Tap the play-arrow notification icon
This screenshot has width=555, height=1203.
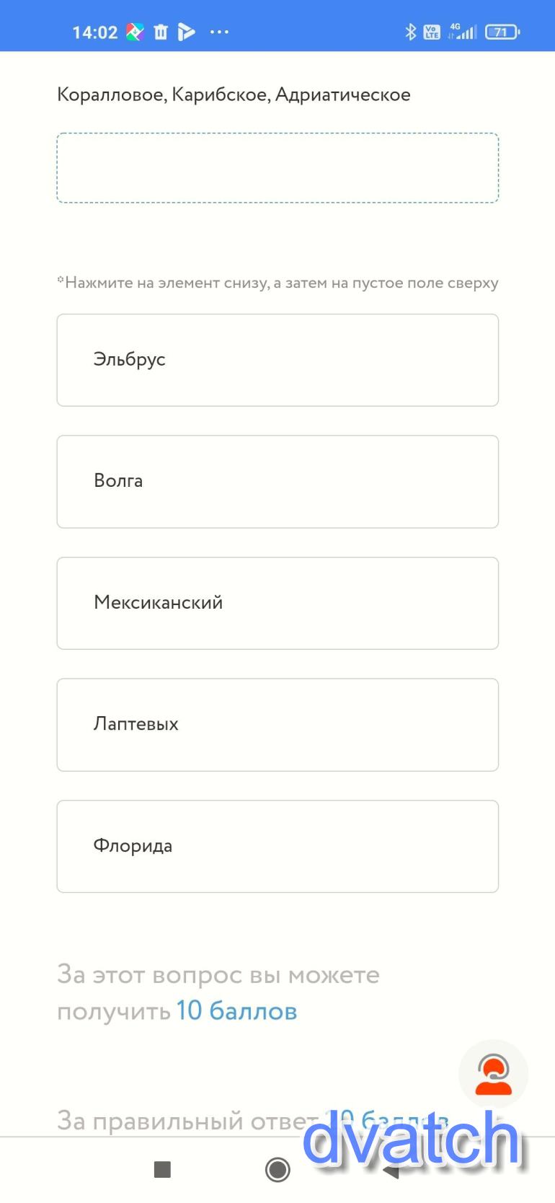(x=186, y=32)
